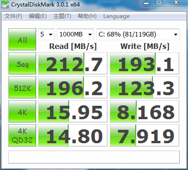Start the 4K QD32 benchmark test
This screenshot has width=188, height=170.
pos(22,135)
